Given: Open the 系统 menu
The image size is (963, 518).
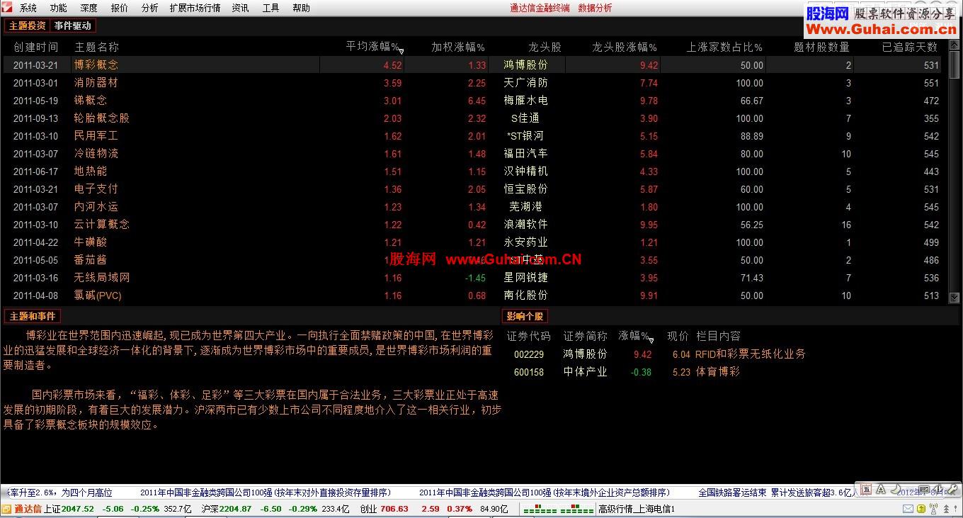Looking at the screenshot, I should pyautogui.click(x=28, y=8).
